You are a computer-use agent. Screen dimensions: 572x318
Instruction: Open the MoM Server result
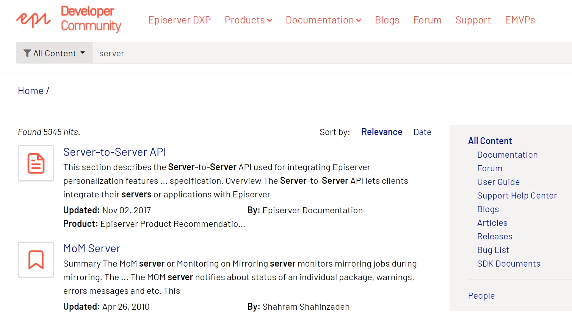pyautogui.click(x=92, y=248)
